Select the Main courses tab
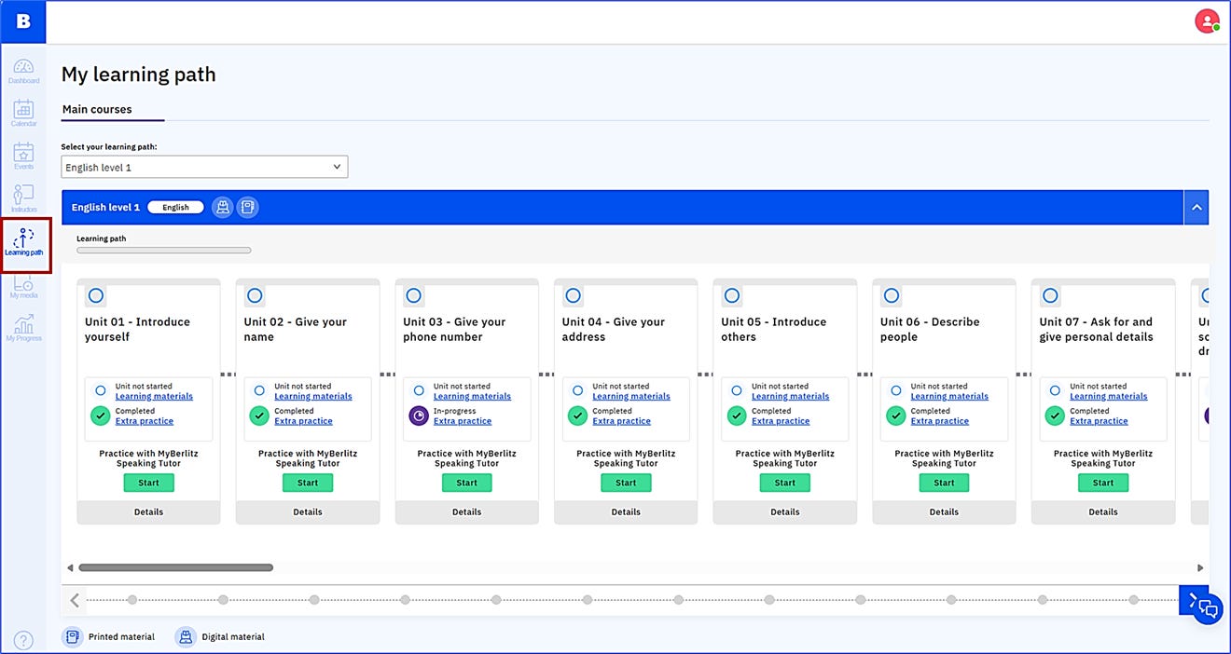 coord(97,109)
